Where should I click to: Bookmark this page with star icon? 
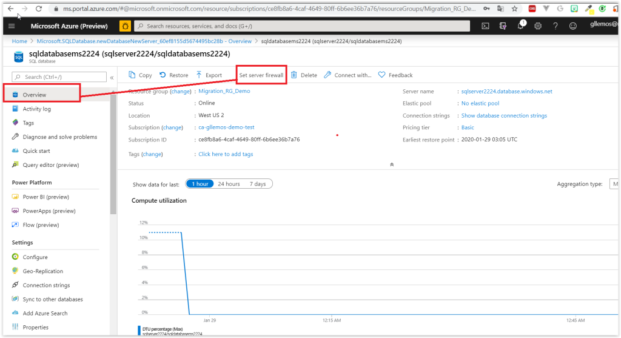514,8
